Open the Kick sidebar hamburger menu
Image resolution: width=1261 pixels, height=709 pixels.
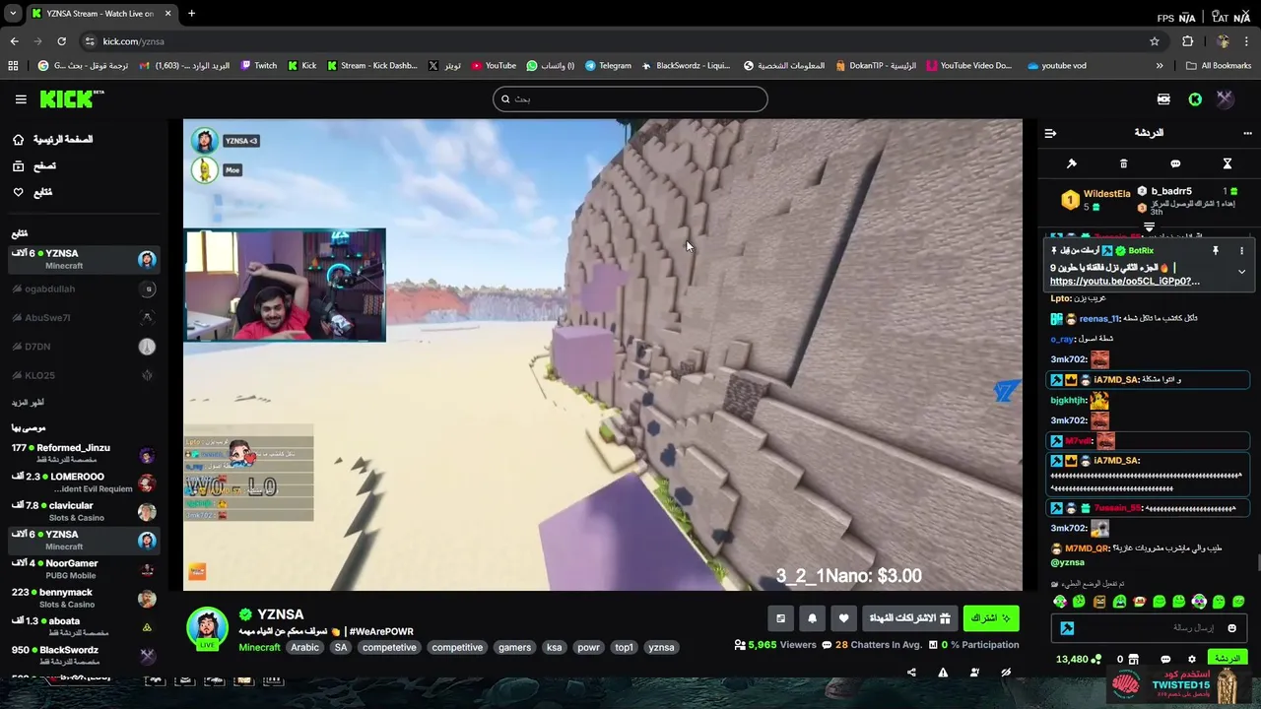(x=21, y=98)
